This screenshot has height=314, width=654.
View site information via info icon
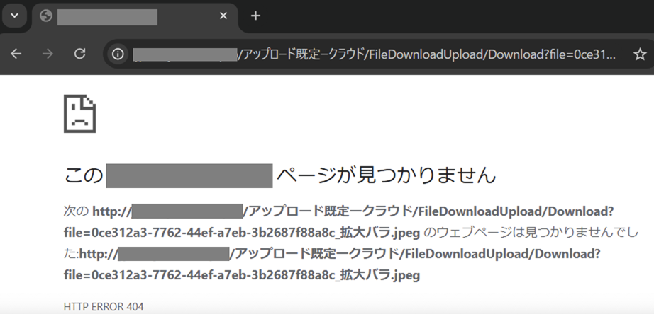click(118, 54)
